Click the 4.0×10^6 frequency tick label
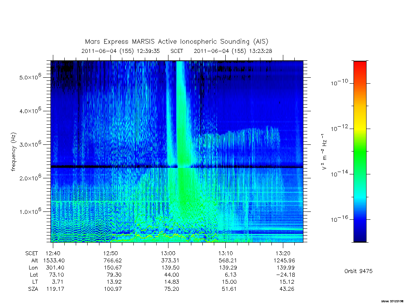This screenshot has height=303, width=404. coord(30,110)
